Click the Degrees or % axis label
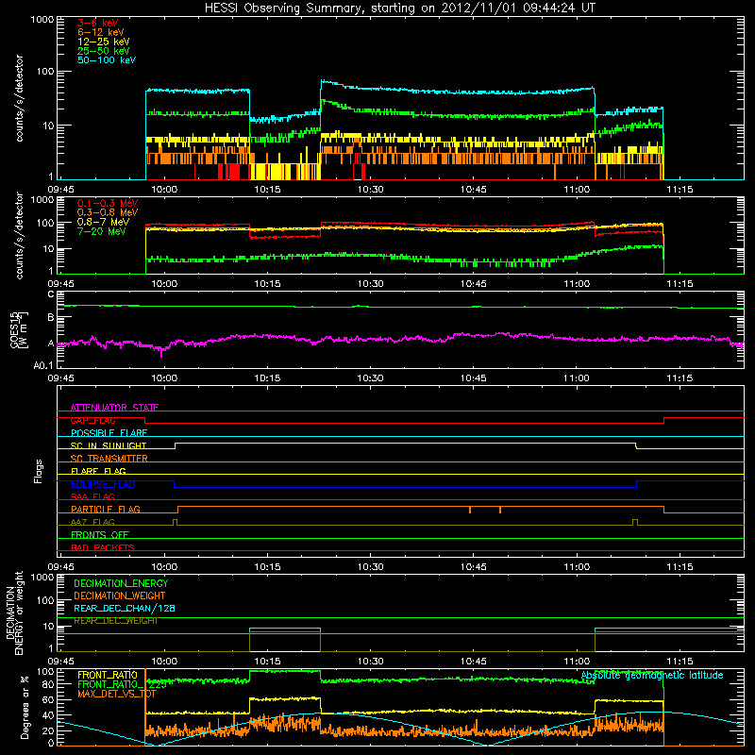 25,707
